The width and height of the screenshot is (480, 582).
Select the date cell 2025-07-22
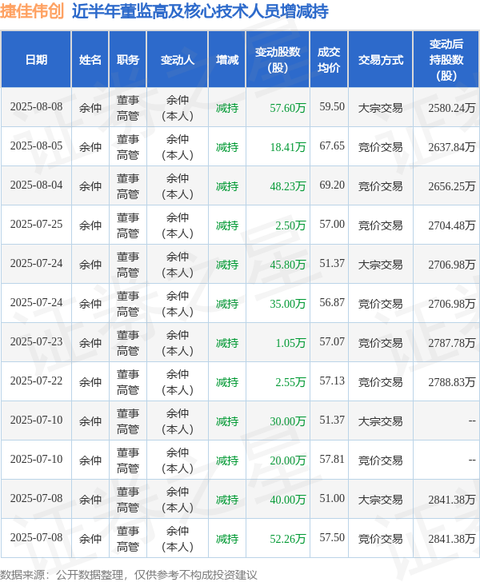tap(37, 381)
